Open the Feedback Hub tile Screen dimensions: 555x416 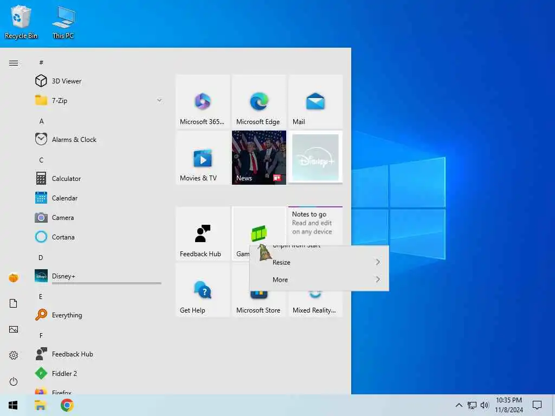coord(203,233)
